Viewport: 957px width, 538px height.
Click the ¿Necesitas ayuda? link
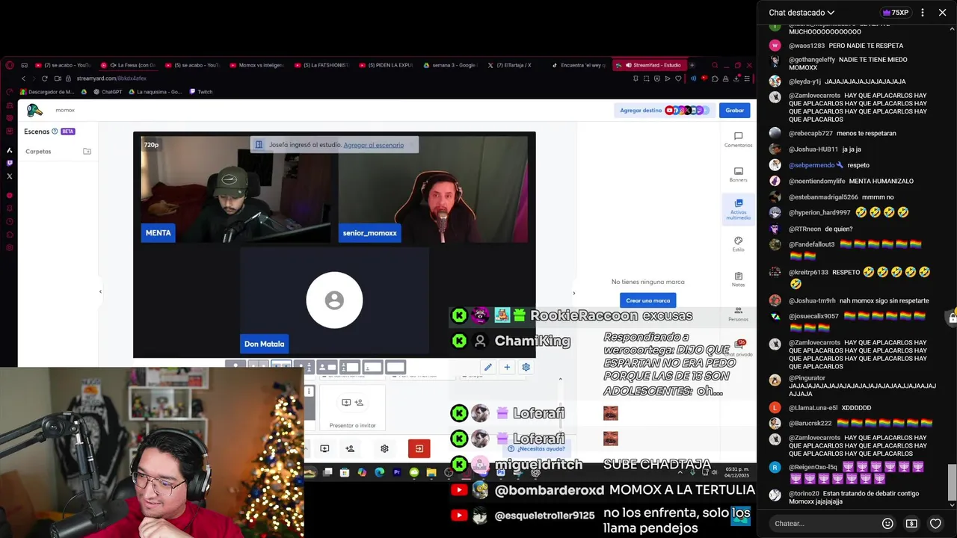pyautogui.click(x=535, y=448)
